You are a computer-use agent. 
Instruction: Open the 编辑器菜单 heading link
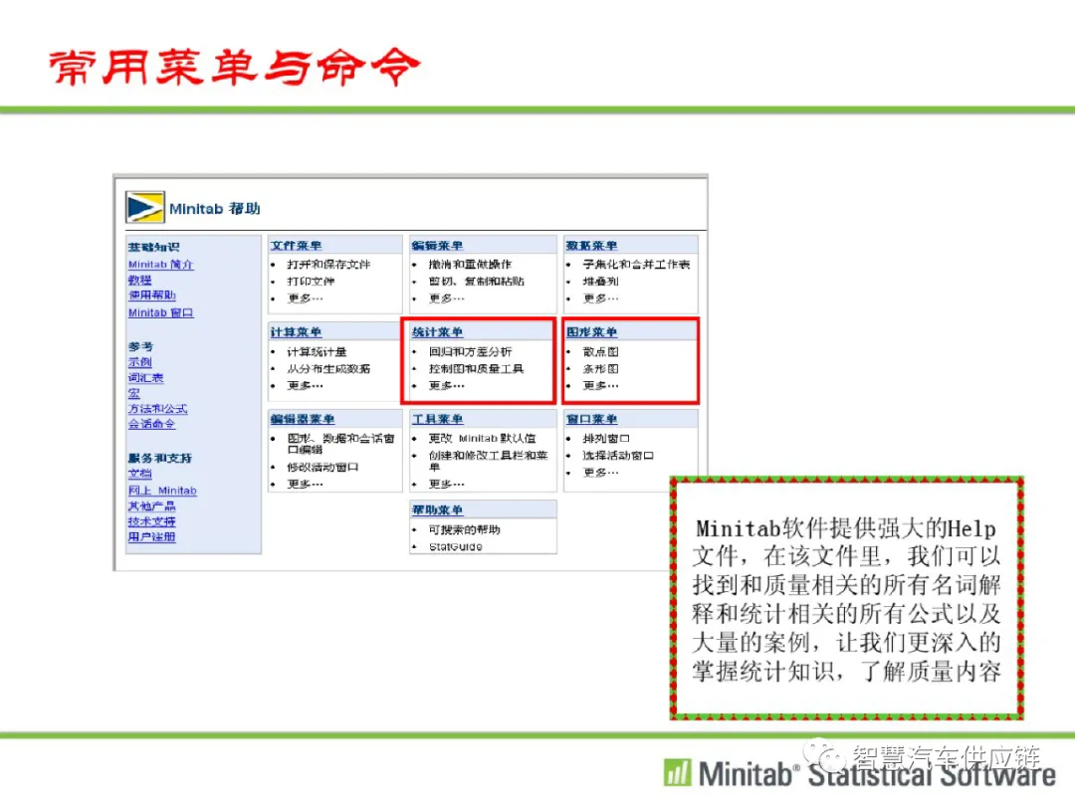coord(303,420)
